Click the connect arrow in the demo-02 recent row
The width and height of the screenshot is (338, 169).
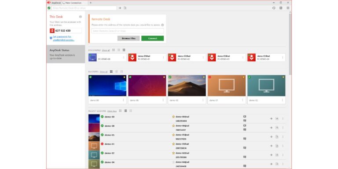271,155
